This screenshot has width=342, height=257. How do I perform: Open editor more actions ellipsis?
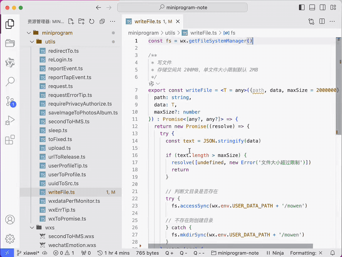332,21
